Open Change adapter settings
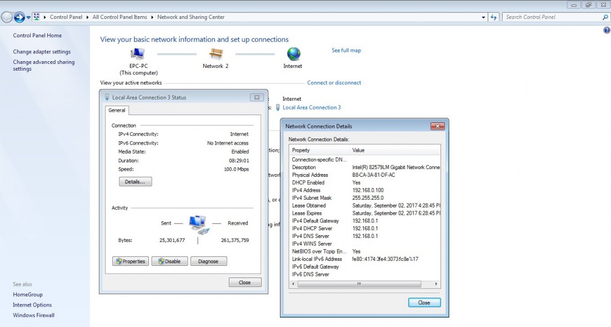The height and width of the screenshot is (327, 611). [x=42, y=52]
